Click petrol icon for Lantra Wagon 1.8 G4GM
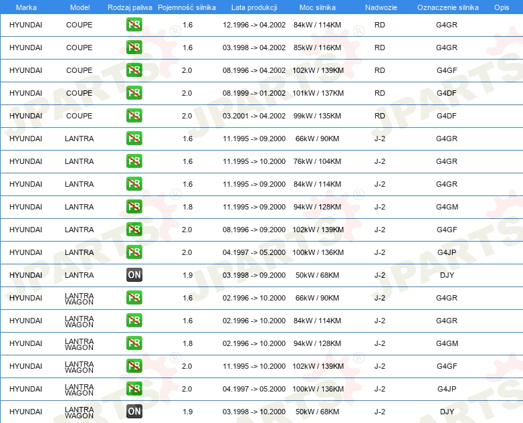Viewport: 523px width, 423px height. (x=134, y=343)
